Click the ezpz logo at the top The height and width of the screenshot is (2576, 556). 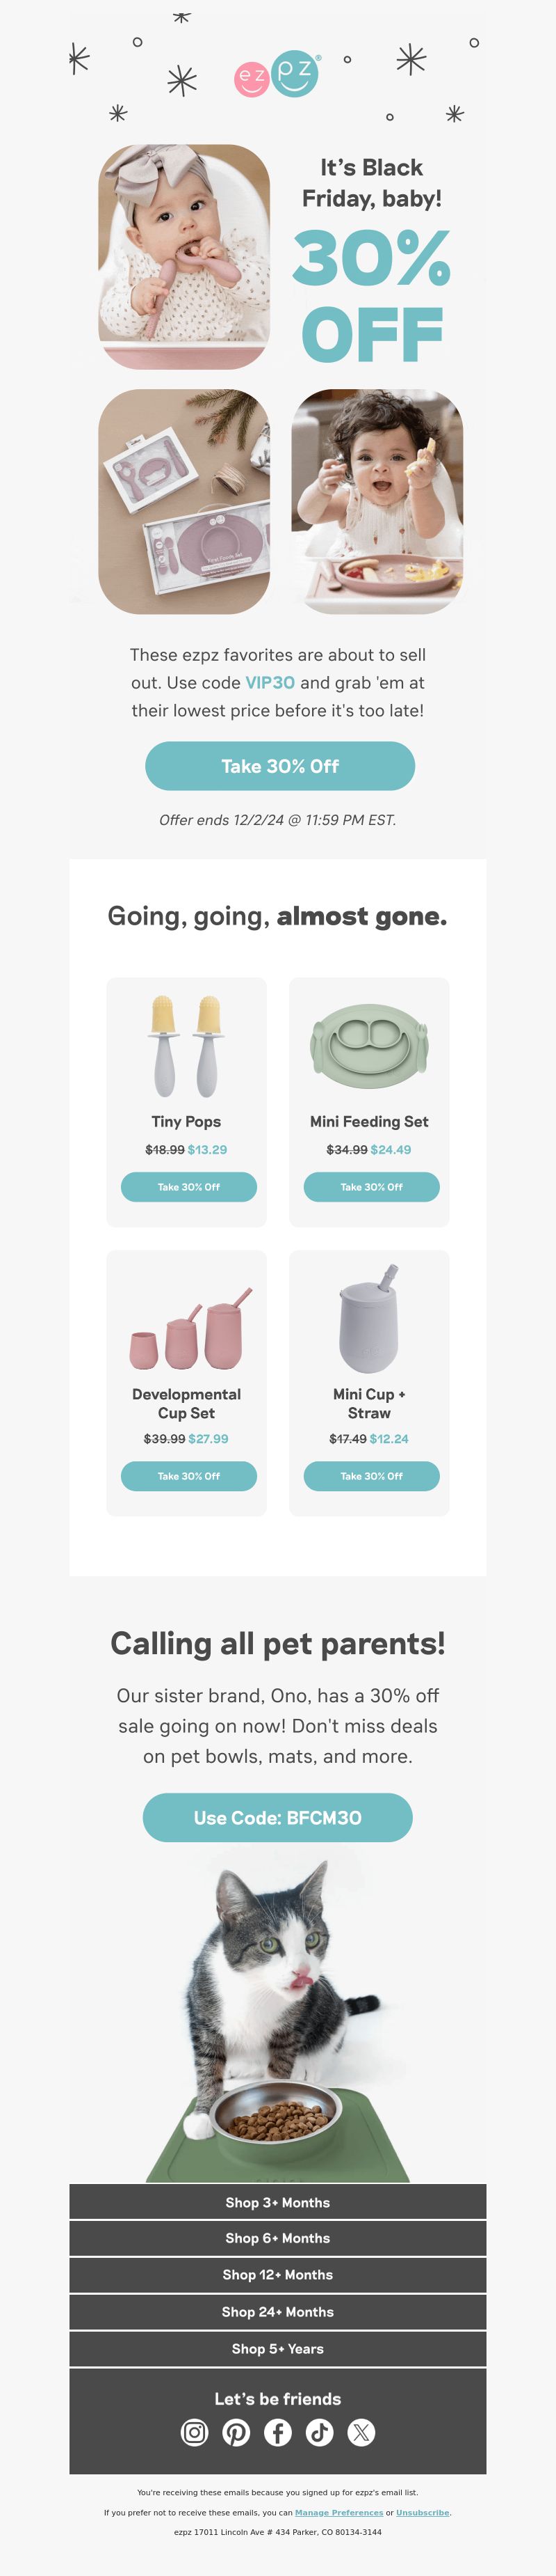coord(277,74)
